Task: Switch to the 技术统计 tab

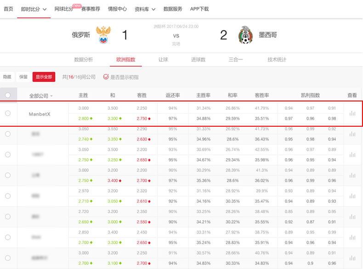Action: point(277,60)
